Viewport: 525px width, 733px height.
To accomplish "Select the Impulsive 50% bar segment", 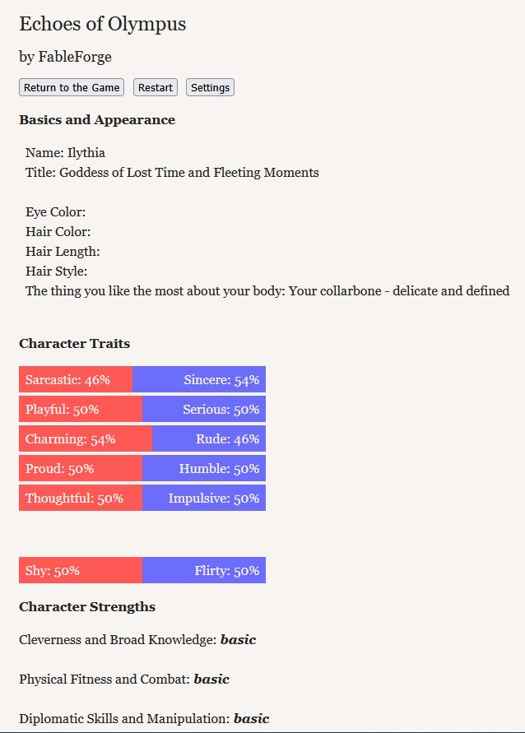I will pos(204,498).
